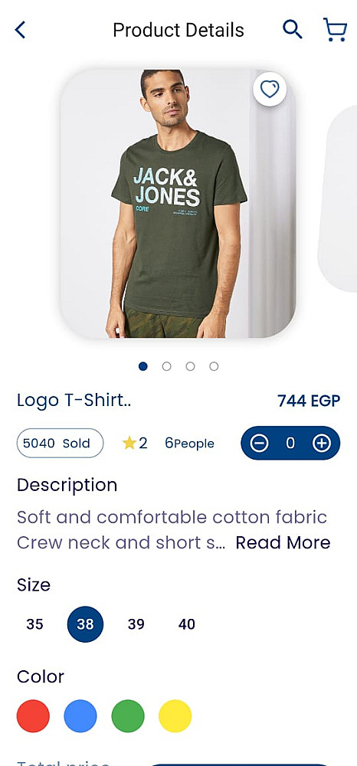Increase quantity with plus icon
The width and height of the screenshot is (357, 766).
click(321, 443)
